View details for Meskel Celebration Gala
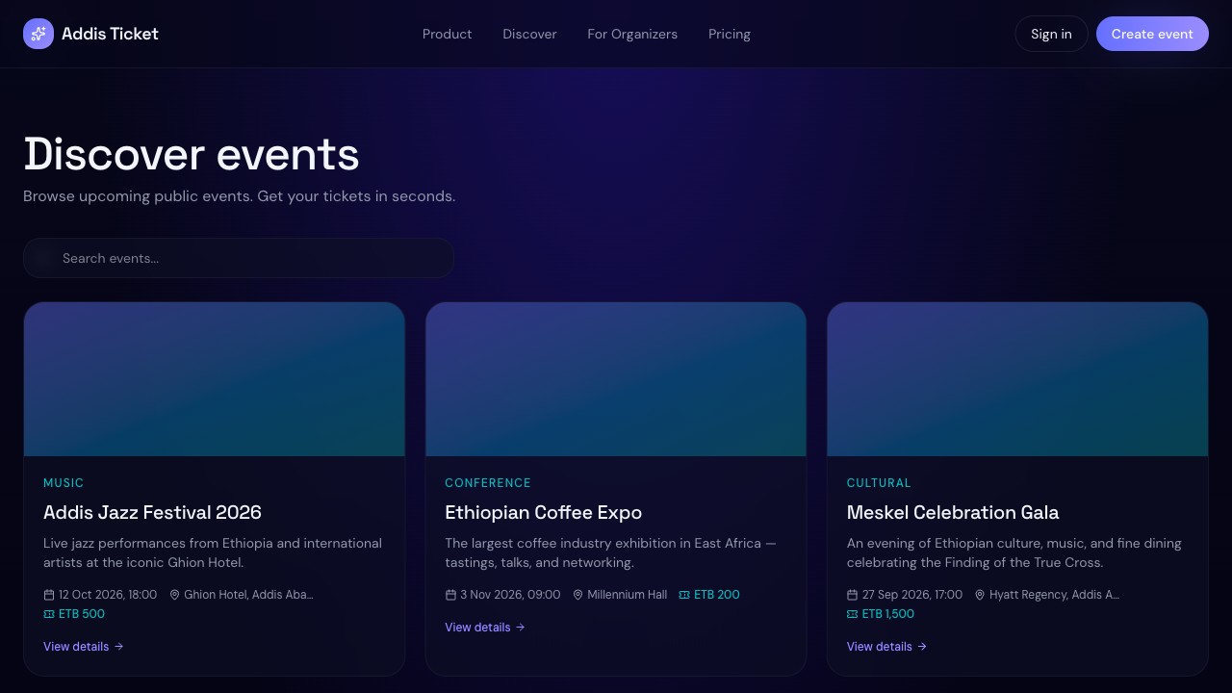Screen dimensions: 1232x693 coord(886,647)
